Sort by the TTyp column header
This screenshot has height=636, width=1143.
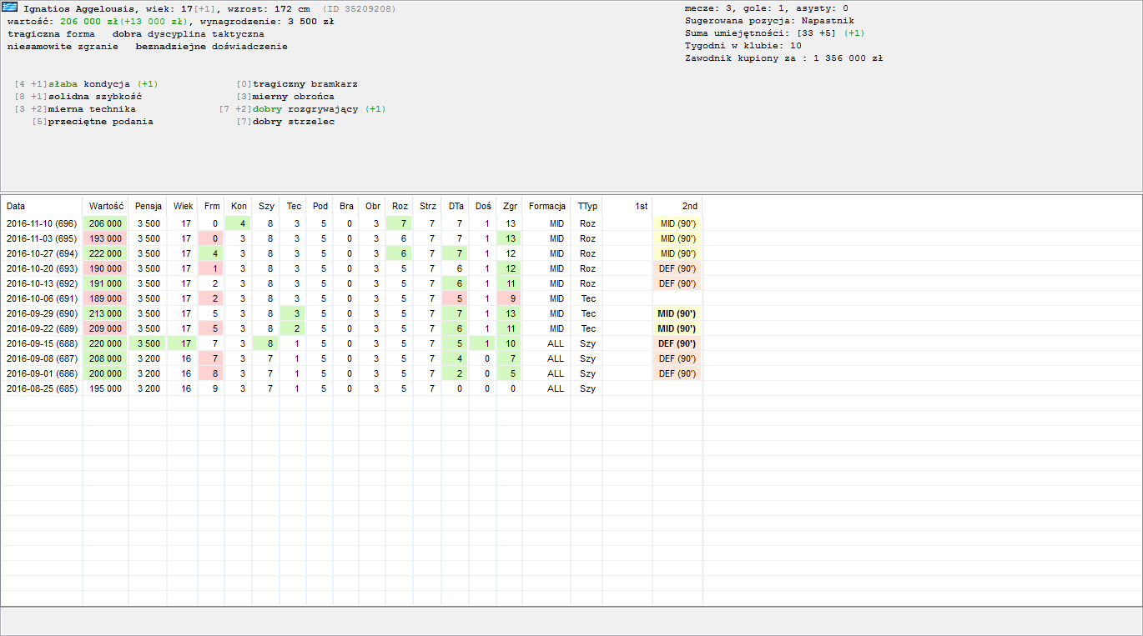587,206
